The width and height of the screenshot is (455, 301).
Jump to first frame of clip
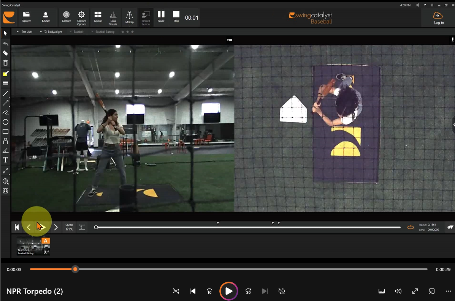(17, 227)
